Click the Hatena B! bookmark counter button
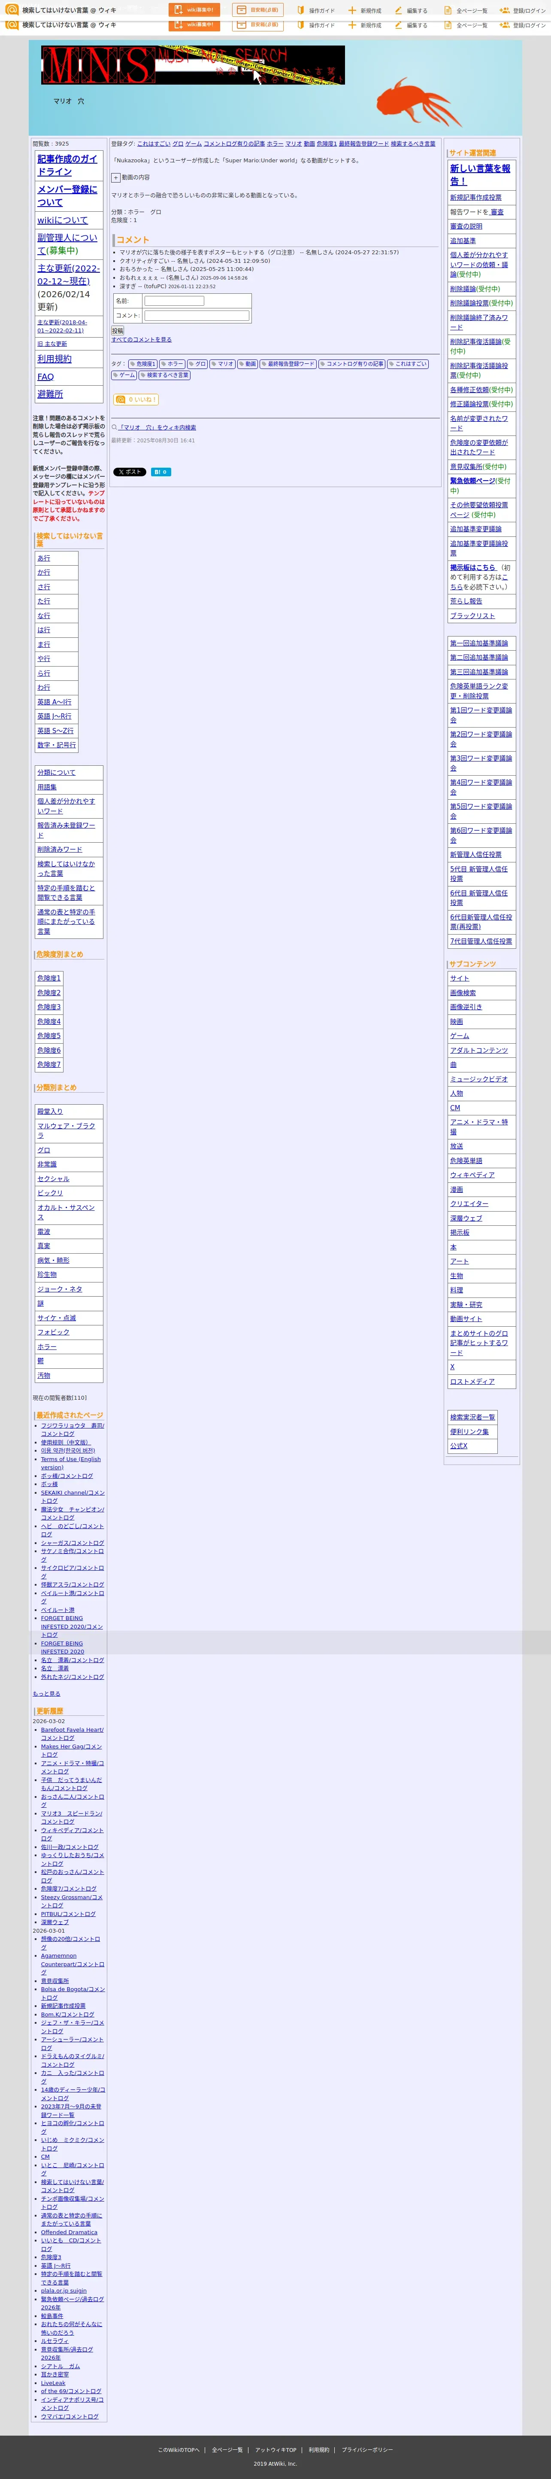Viewport: 551px width, 2479px height. tap(160, 472)
